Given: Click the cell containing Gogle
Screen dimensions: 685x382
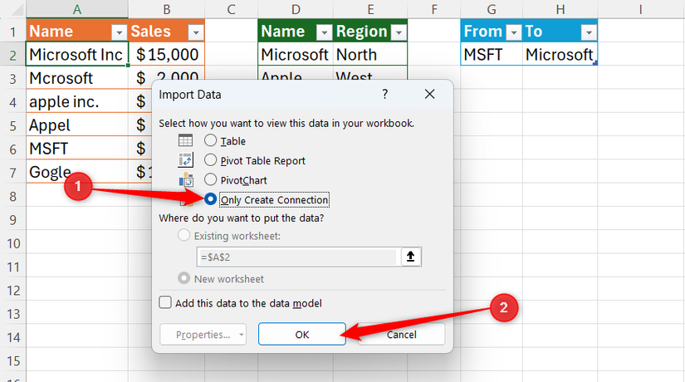Looking at the screenshot, I should (x=77, y=172).
